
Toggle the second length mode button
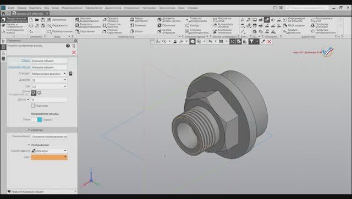[40, 93]
